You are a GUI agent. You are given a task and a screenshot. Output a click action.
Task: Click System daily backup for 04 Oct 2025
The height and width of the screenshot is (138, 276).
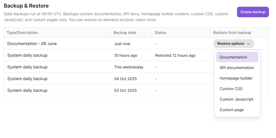click(27, 79)
